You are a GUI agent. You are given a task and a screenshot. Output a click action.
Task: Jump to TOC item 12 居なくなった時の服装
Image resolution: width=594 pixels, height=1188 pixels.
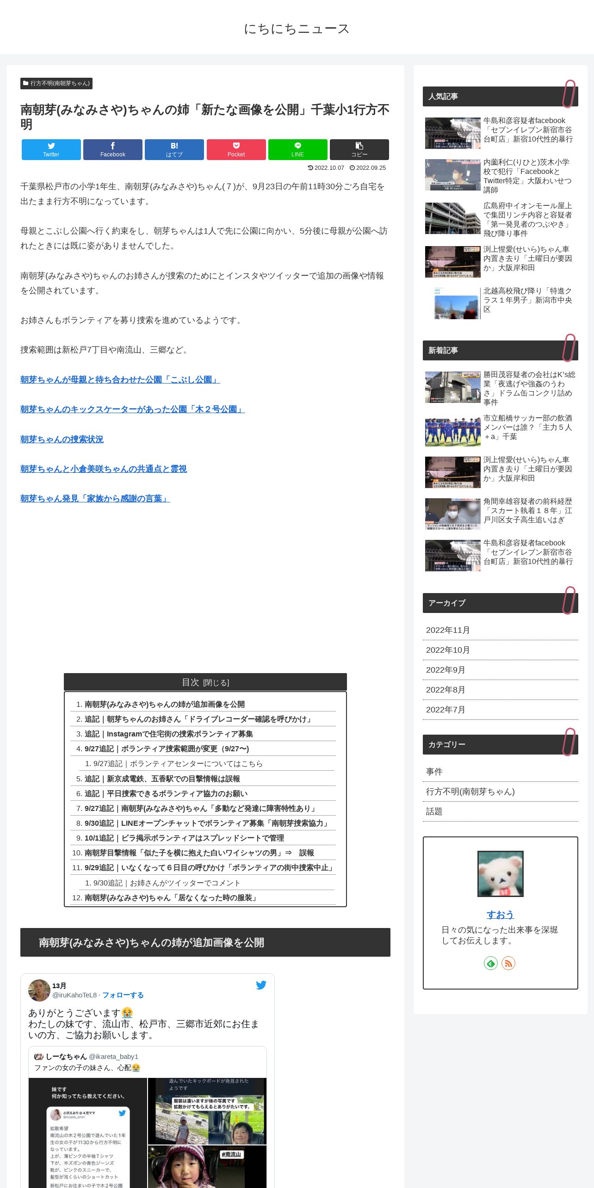(171, 898)
